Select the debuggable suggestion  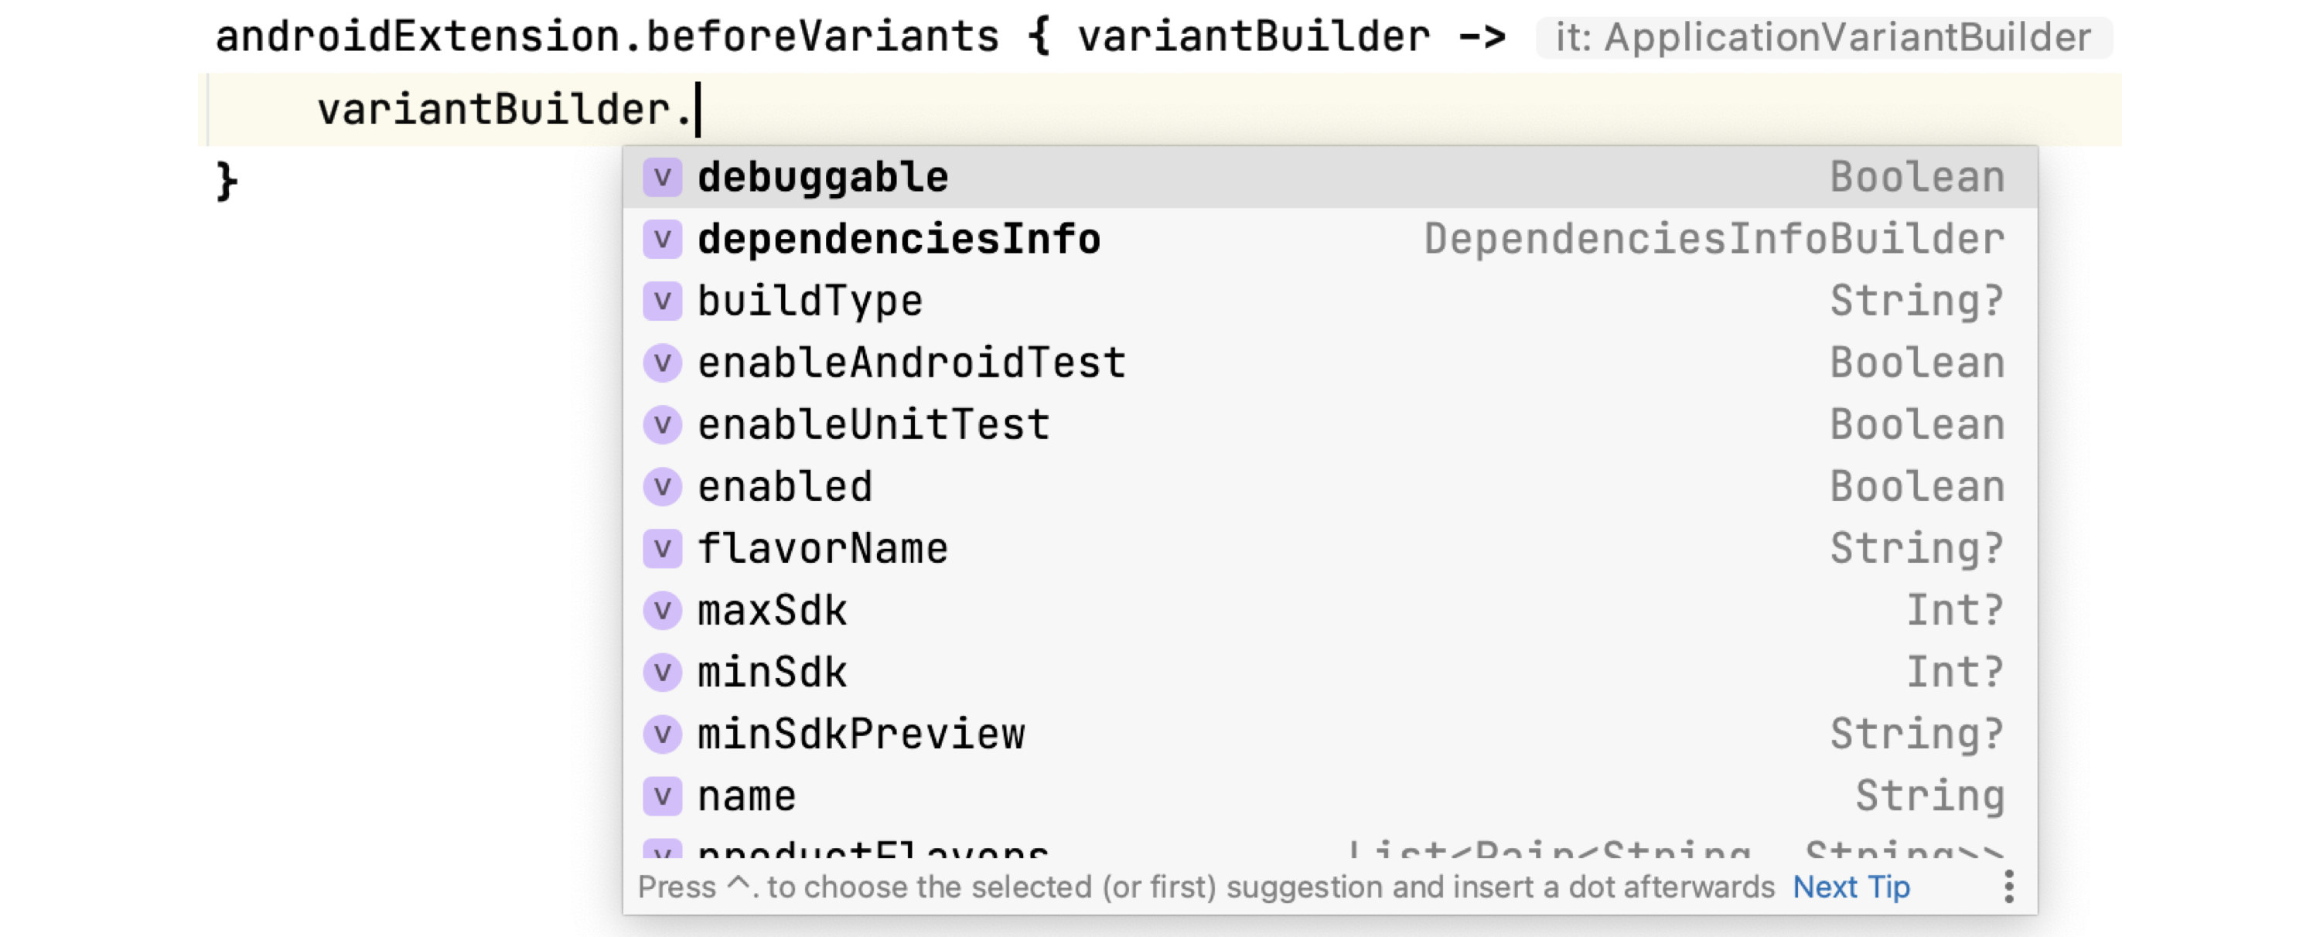(x=824, y=177)
